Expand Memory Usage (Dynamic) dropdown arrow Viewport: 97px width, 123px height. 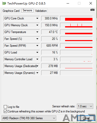[37, 73]
